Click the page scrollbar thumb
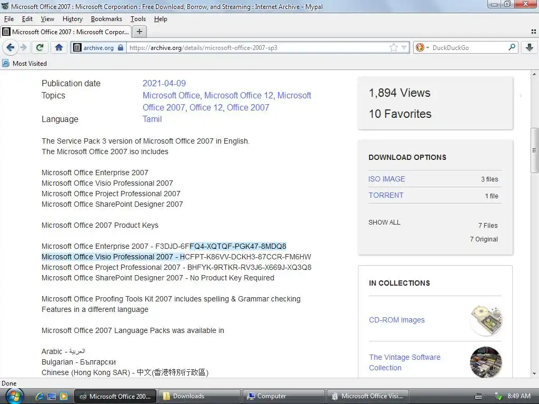539x404 pixels. 534,150
